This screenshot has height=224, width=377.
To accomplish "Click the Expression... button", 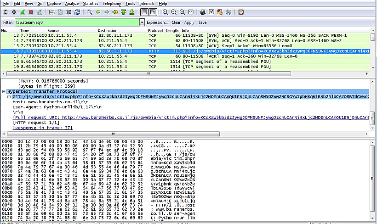I will coord(157,22).
